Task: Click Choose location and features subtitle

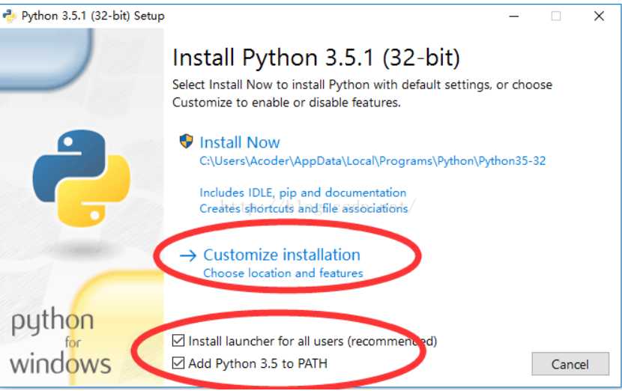Action: click(283, 273)
